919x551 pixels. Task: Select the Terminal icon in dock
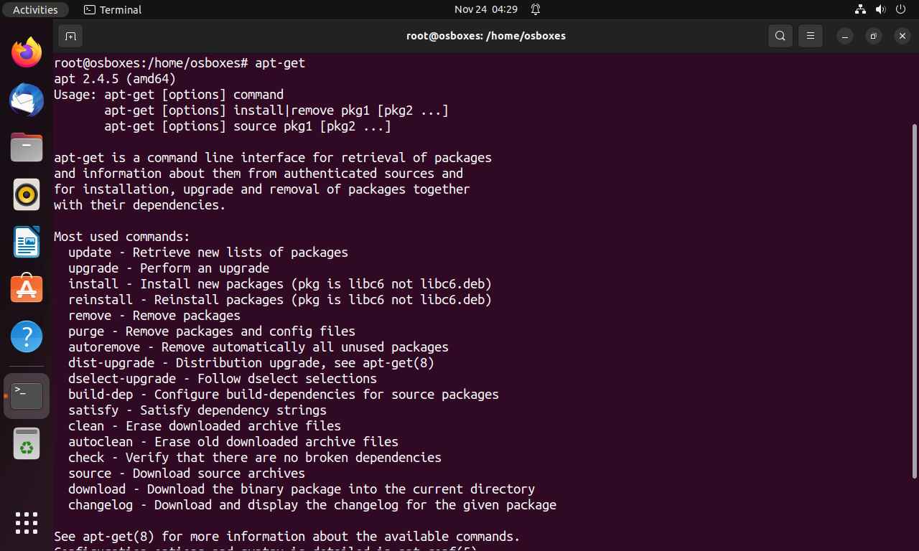click(x=27, y=395)
